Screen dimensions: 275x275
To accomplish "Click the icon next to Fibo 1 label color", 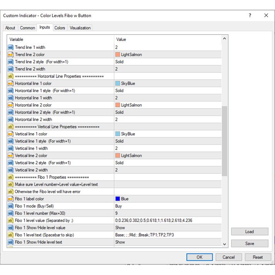I will coord(10,199).
